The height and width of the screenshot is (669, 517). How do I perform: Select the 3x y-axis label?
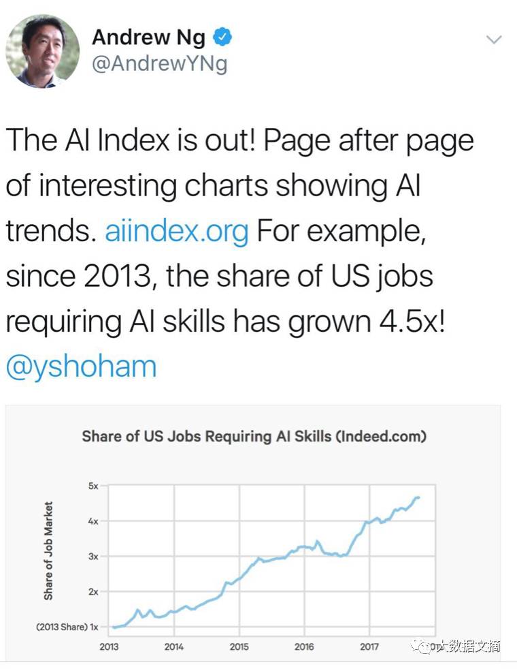(93, 556)
